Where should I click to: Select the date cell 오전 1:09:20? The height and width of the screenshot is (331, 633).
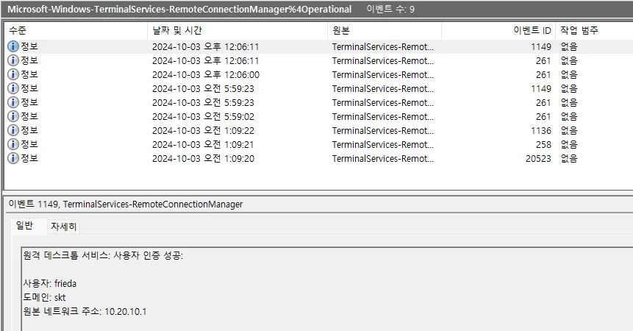pyautogui.click(x=203, y=159)
